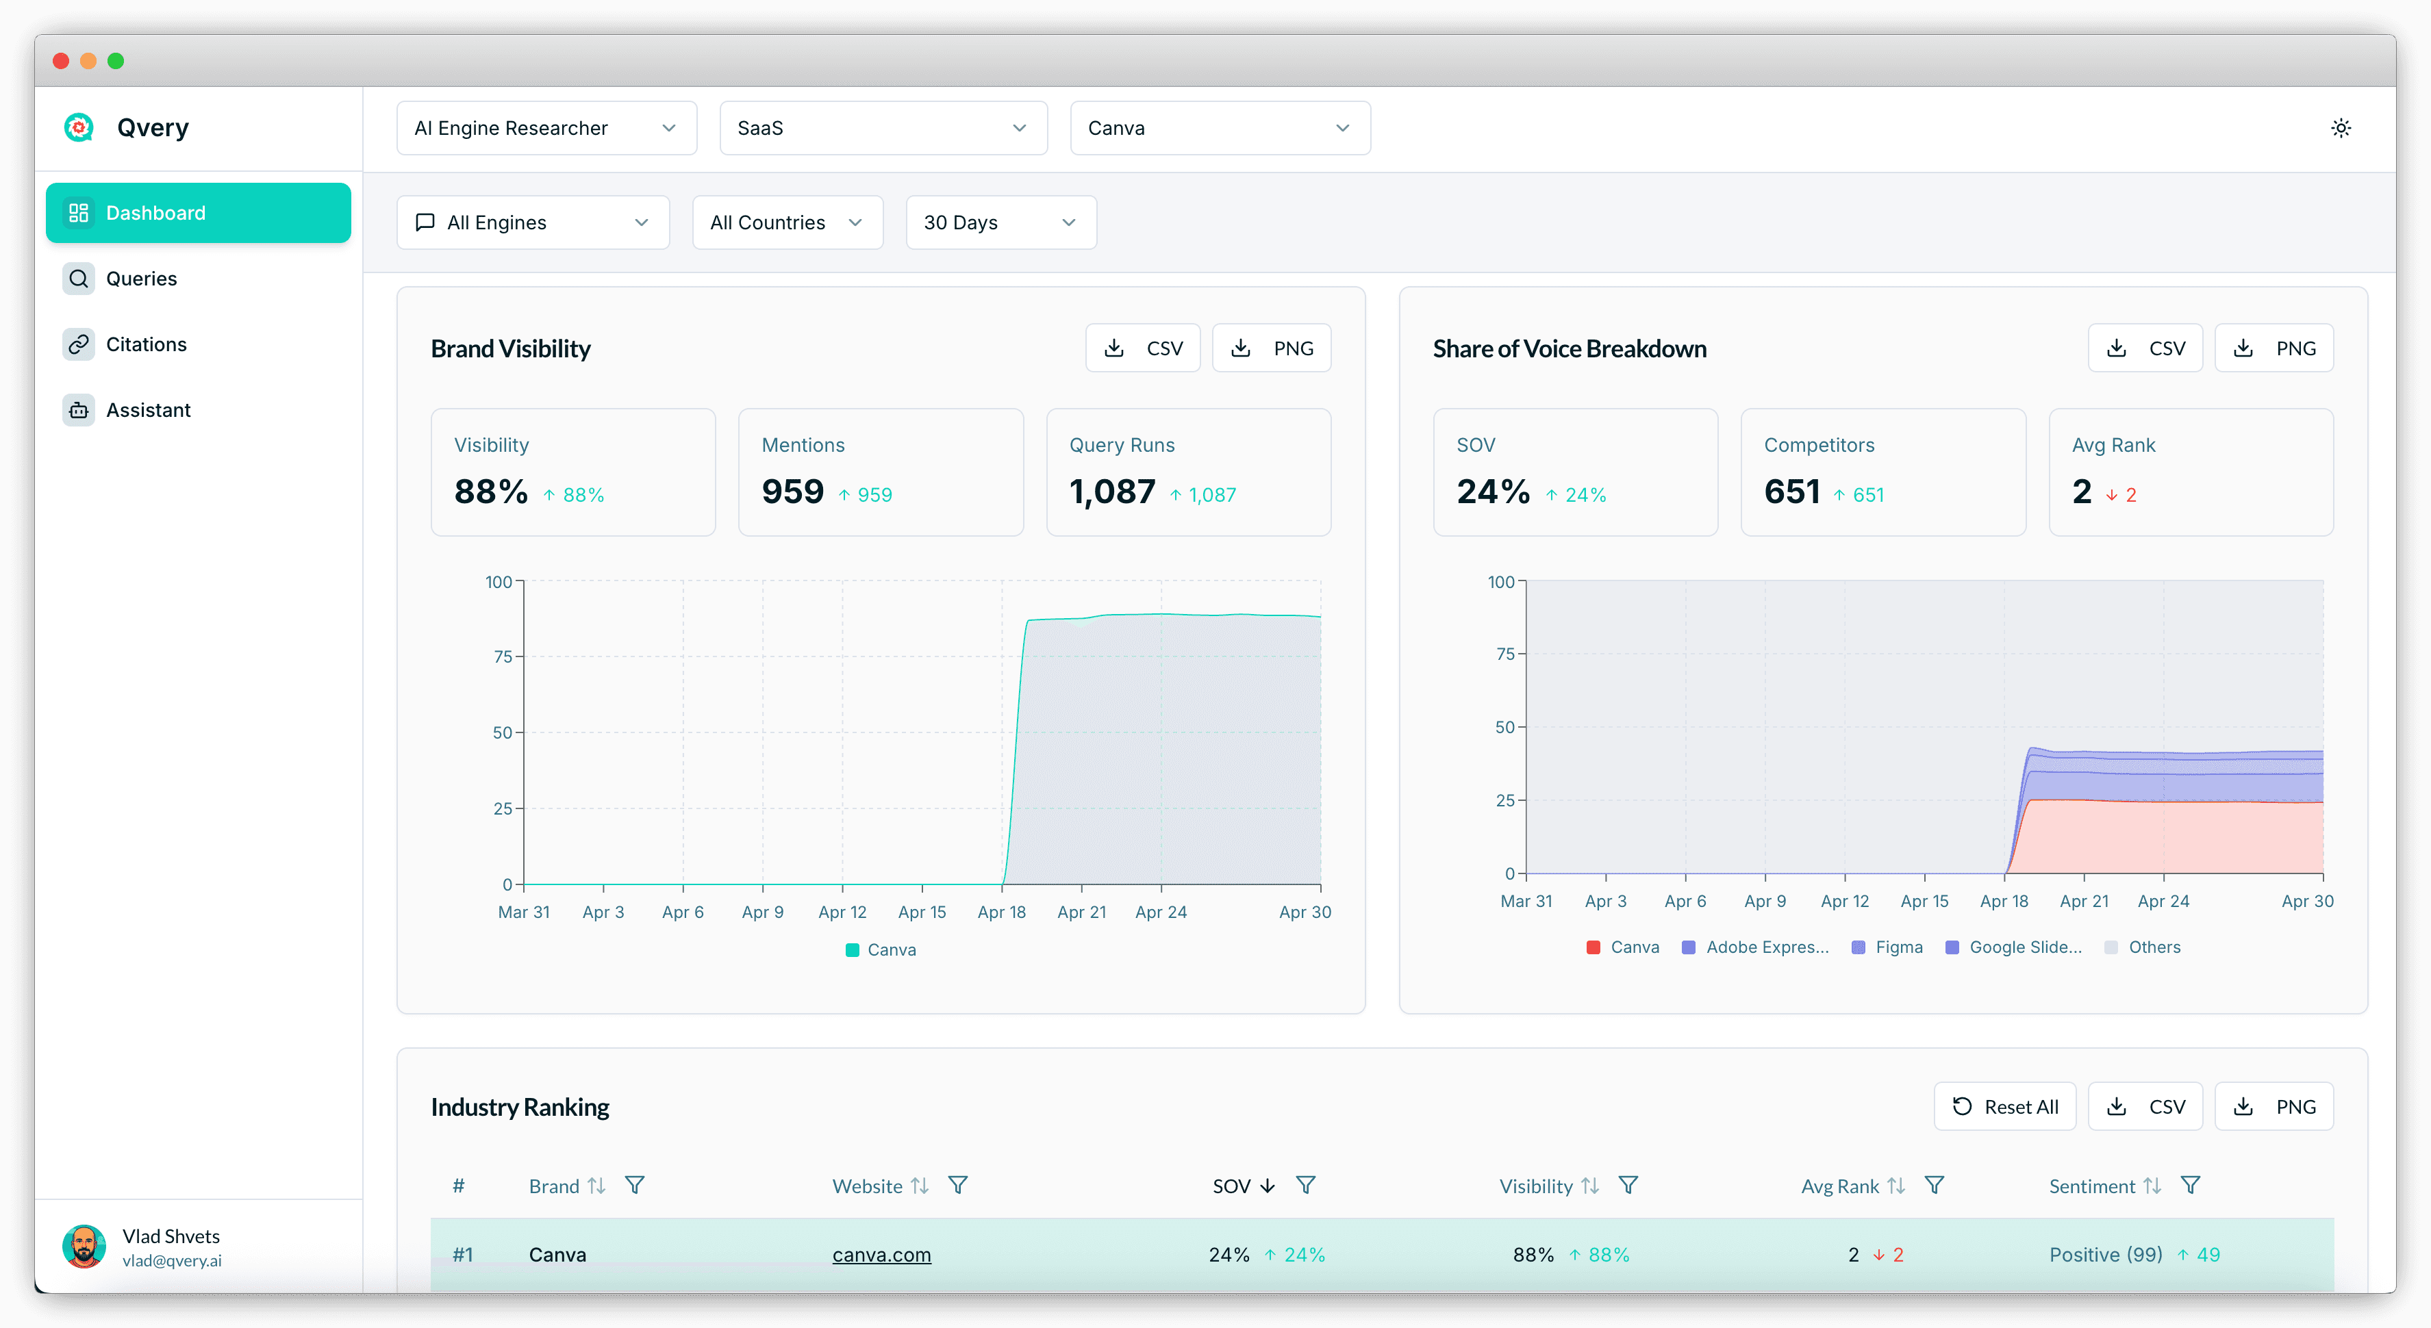Screen dimensions: 2431x1328
Task: Open the SOV column filter icon
Action: [1306, 1186]
